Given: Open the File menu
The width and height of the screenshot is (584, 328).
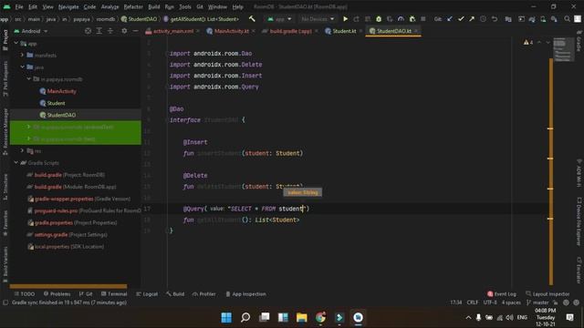Looking at the screenshot, I should pyautogui.click(x=19, y=6).
